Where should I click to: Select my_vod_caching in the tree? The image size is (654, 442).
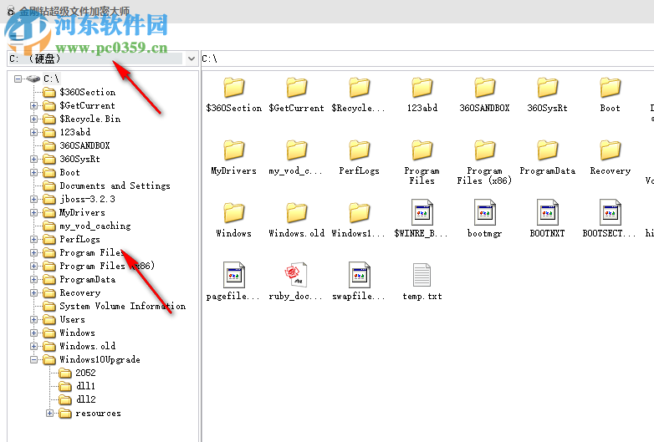pyautogui.click(x=95, y=226)
